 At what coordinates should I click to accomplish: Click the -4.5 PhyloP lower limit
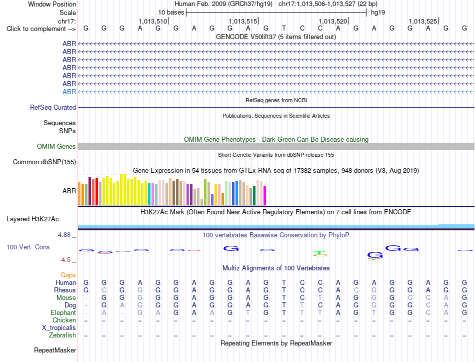click(65, 260)
